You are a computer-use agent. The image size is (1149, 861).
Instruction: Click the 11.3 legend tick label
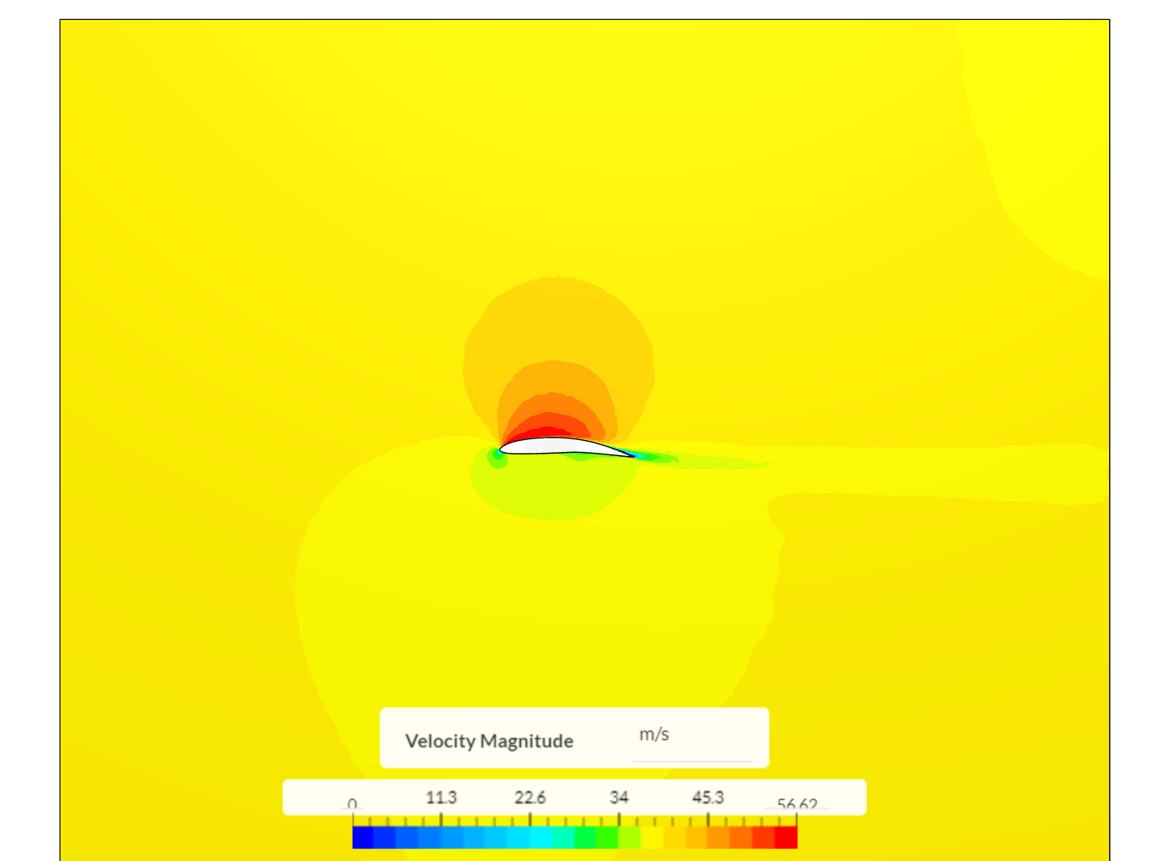(441, 797)
